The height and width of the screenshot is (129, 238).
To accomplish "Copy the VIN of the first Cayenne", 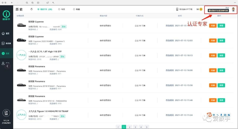I will tap(64, 27).
